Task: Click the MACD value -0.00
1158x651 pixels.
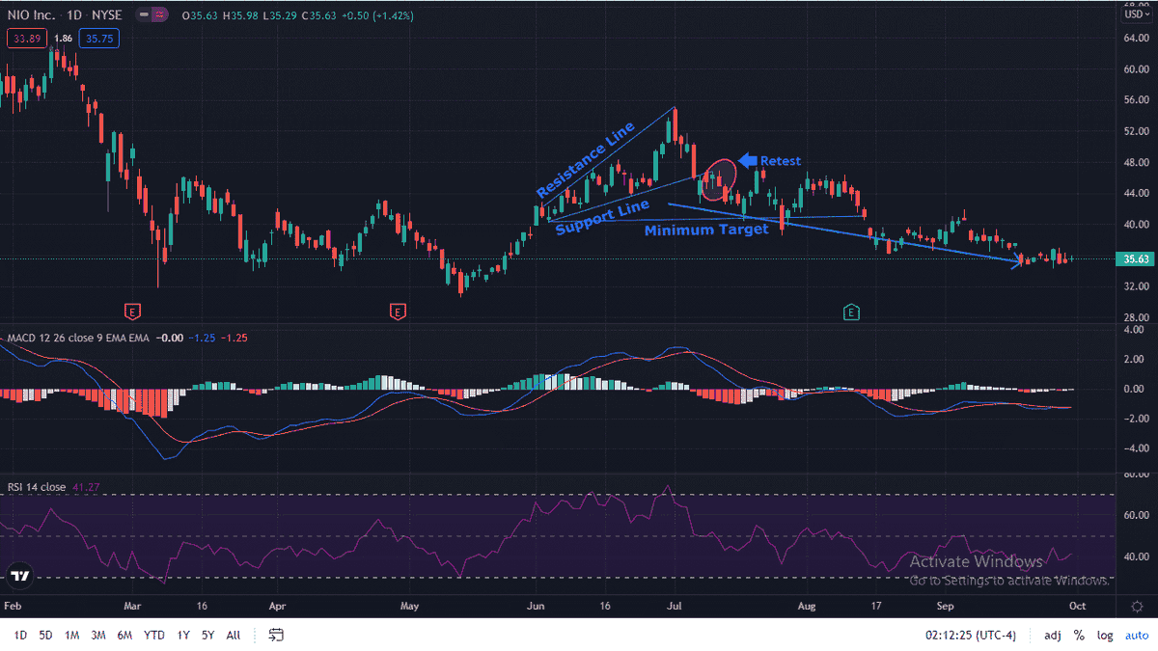Action: [x=171, y=339]
